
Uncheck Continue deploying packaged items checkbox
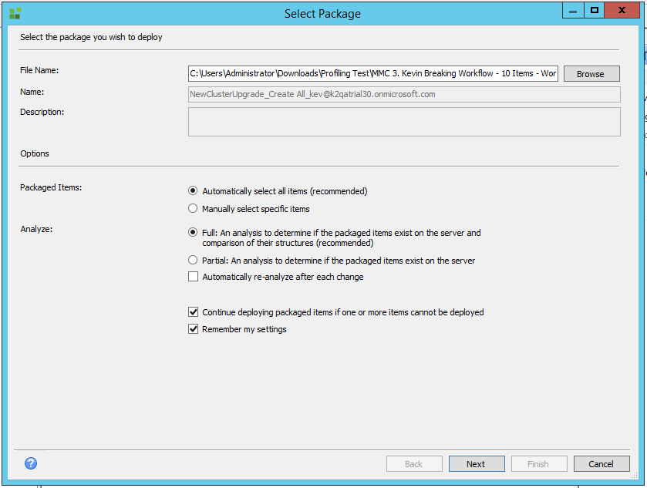(x=193, y=312)
